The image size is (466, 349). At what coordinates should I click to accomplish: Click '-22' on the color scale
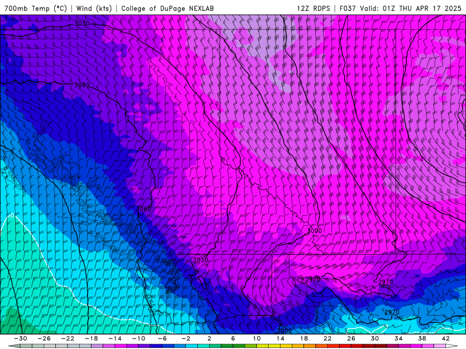tap(68, 339)
